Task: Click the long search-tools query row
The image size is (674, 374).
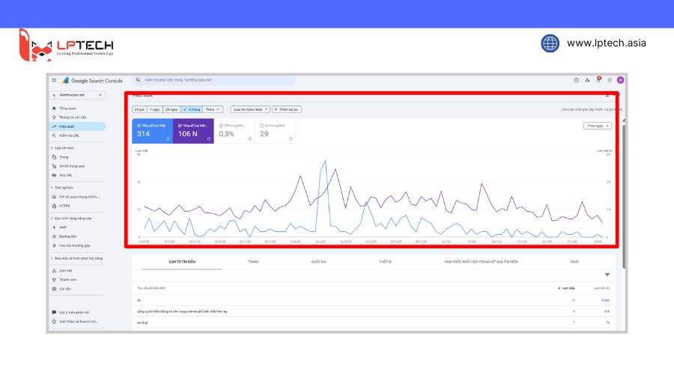Action: pos(374,311)
